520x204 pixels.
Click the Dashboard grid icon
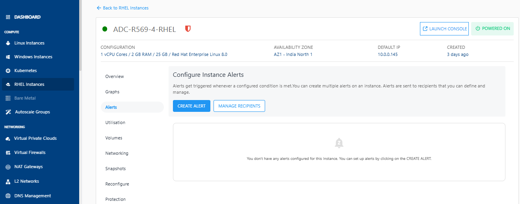(x=8, y=17)
